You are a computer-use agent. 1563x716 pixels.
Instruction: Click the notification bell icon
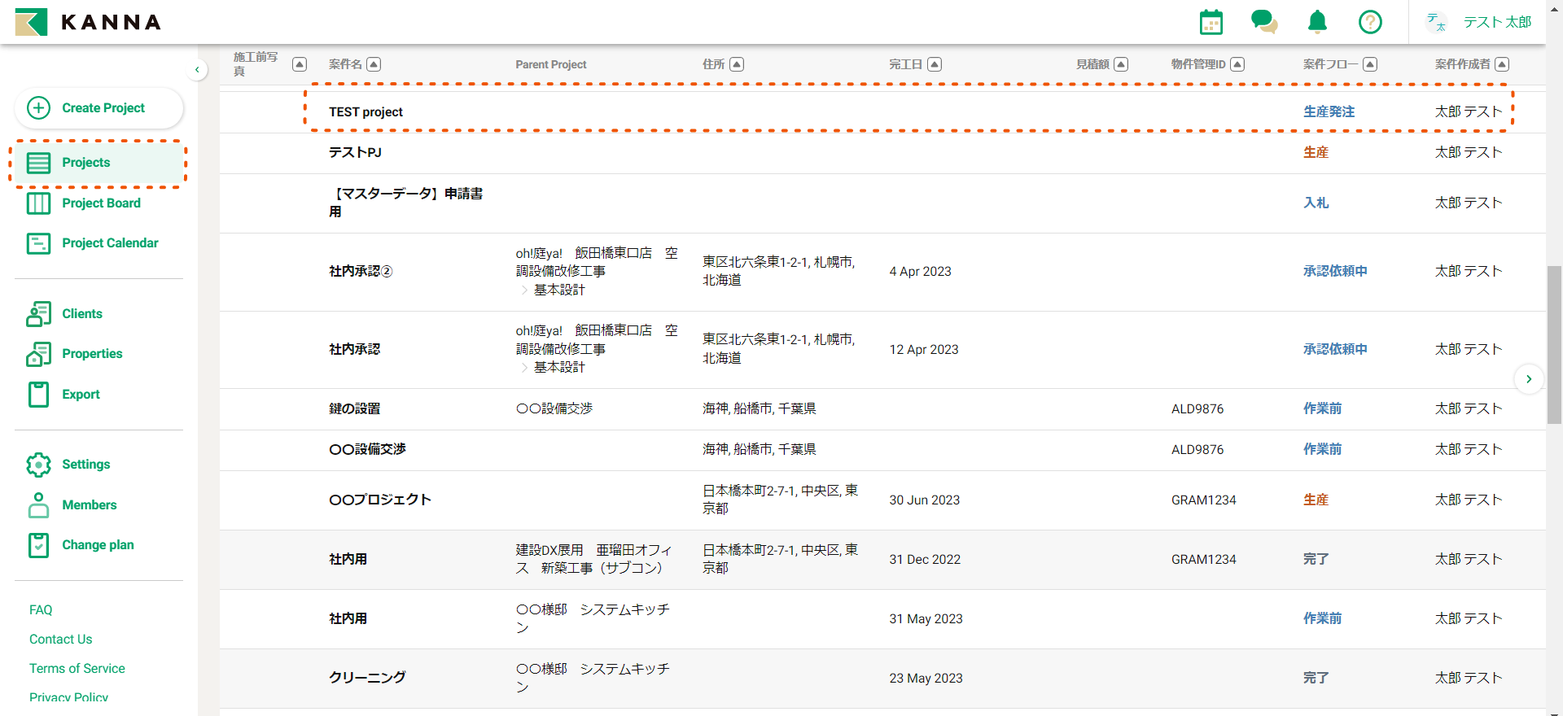pyautogui.click(x=1317, y=22)
